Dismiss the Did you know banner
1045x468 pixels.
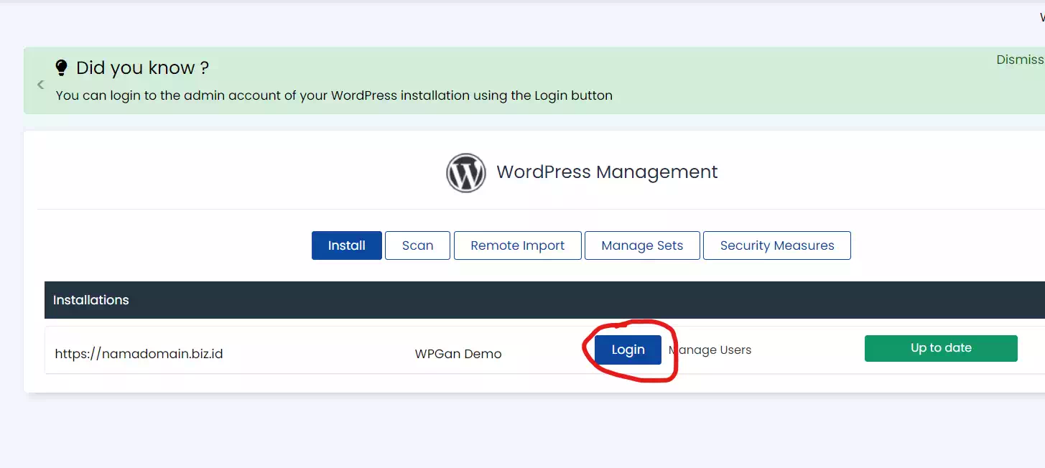(1020, 60)
